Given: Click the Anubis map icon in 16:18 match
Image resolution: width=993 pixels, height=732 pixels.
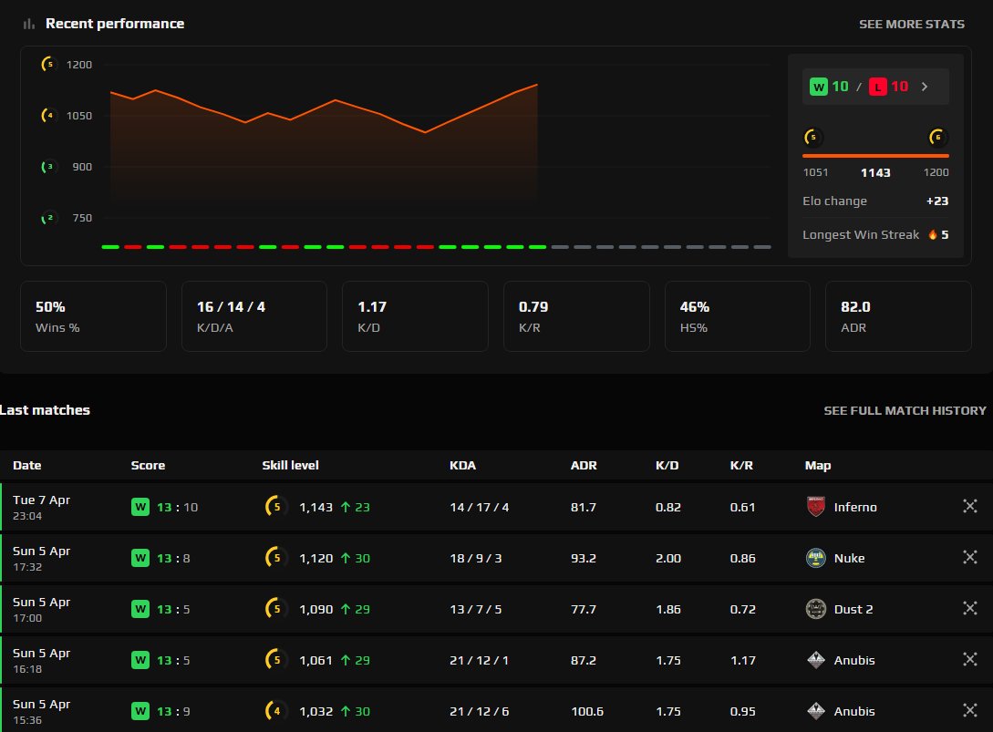Looking at the screenshot, I should (x=816, y=660).
